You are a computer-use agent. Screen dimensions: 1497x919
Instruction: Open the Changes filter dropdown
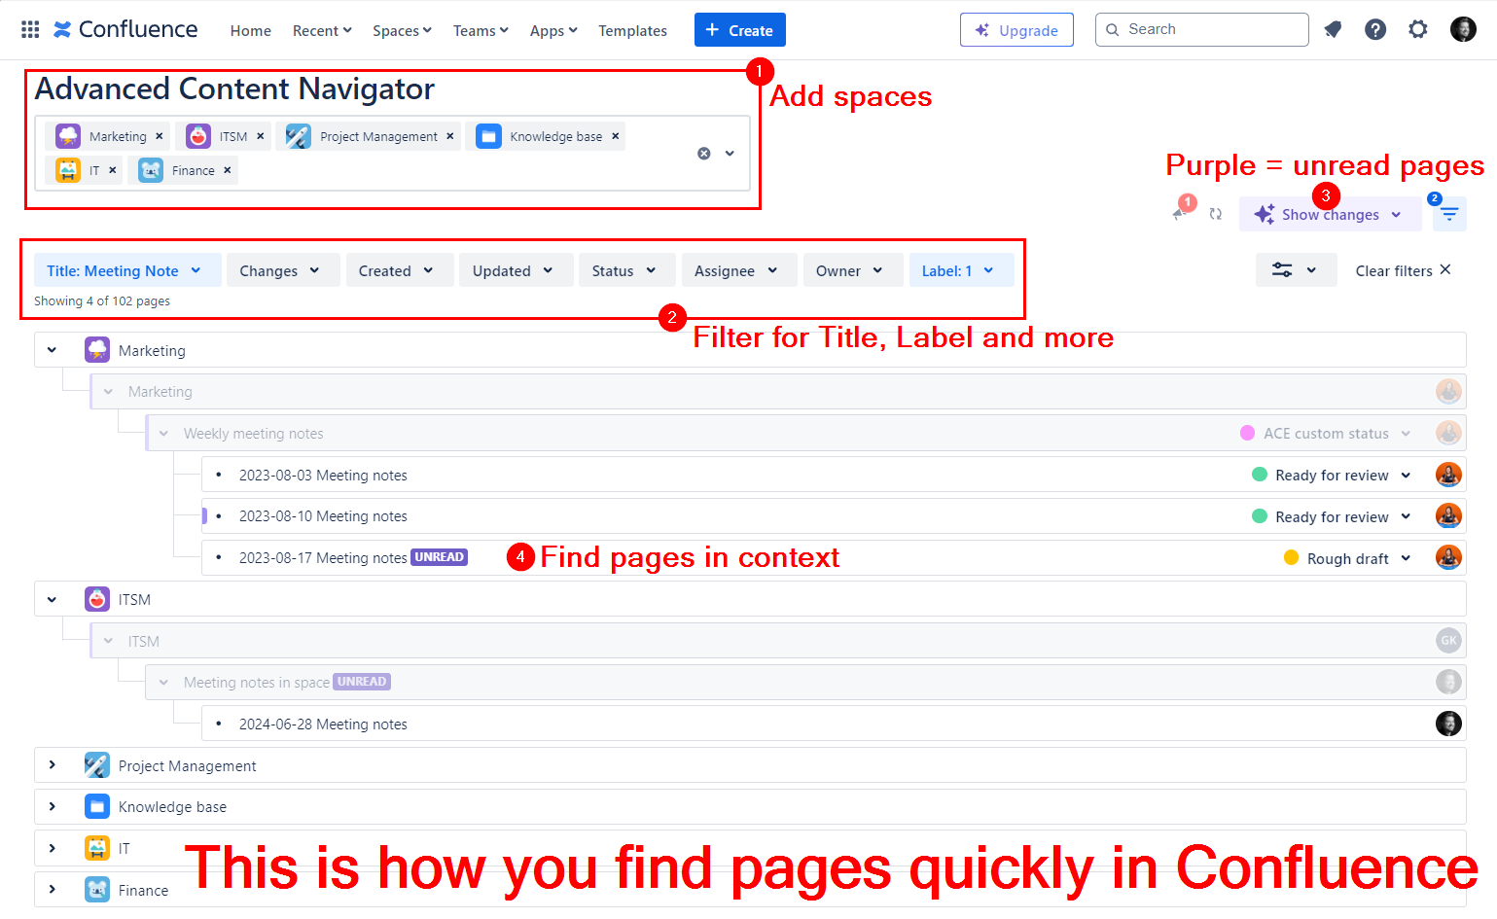[x=282, y=270]
